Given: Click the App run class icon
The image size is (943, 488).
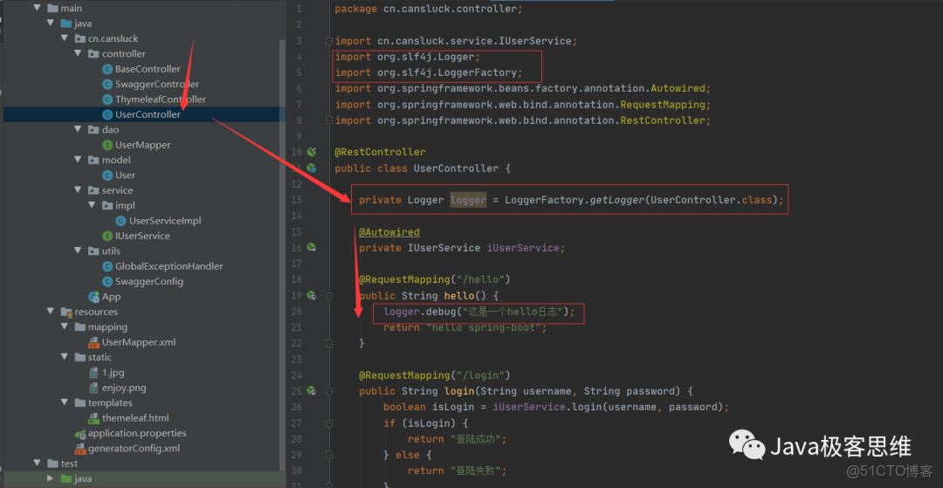Looking at the screenshot, I should [x=94, y=297].
